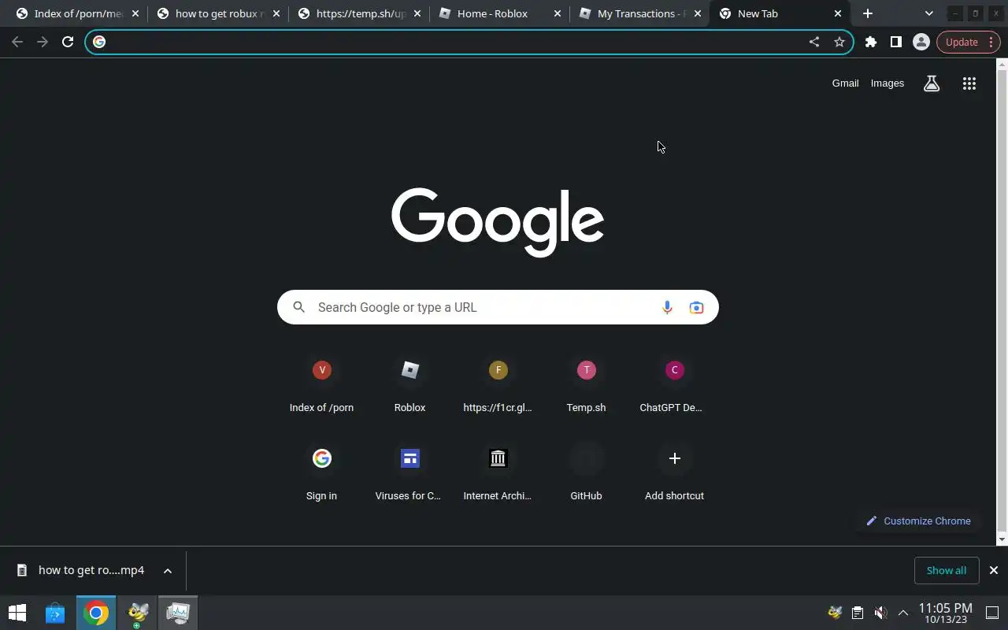Search by image camera icon
The width and height of the screenshot is (1008, 630).
[x=696, y=307]
